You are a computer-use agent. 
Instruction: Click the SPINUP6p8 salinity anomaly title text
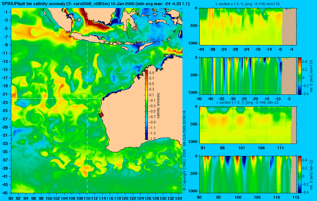pos(96,3)
